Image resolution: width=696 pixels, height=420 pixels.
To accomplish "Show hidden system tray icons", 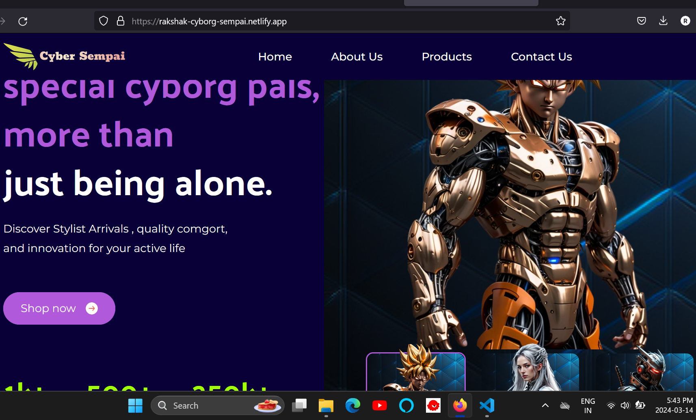I will pos(545,405).
